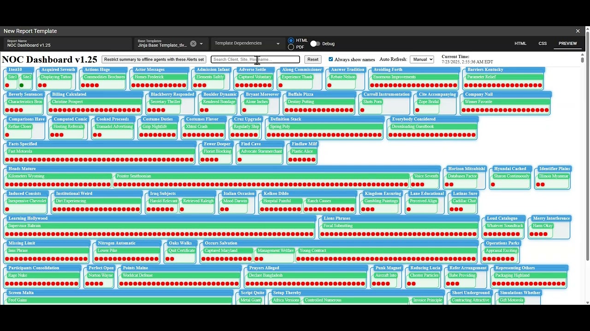Select the Pointer Smithsonian site bar
The width and height of the screenshot is (590, 331).
tap(262, 177)
